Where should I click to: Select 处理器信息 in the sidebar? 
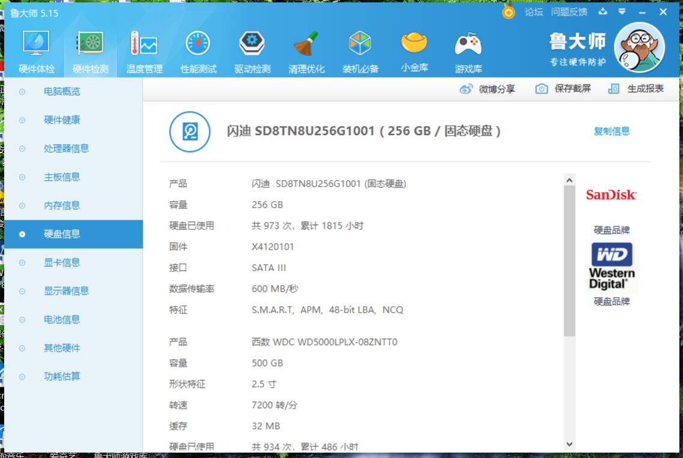pos(66,148)
